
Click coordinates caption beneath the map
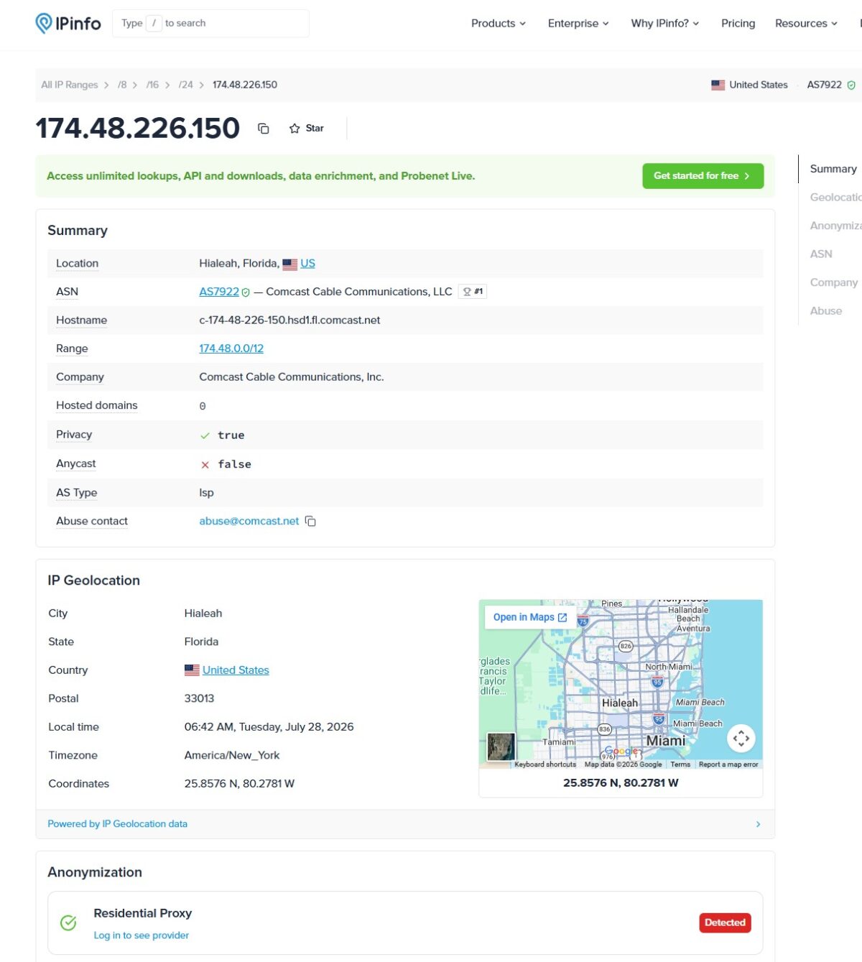(621, 783)
